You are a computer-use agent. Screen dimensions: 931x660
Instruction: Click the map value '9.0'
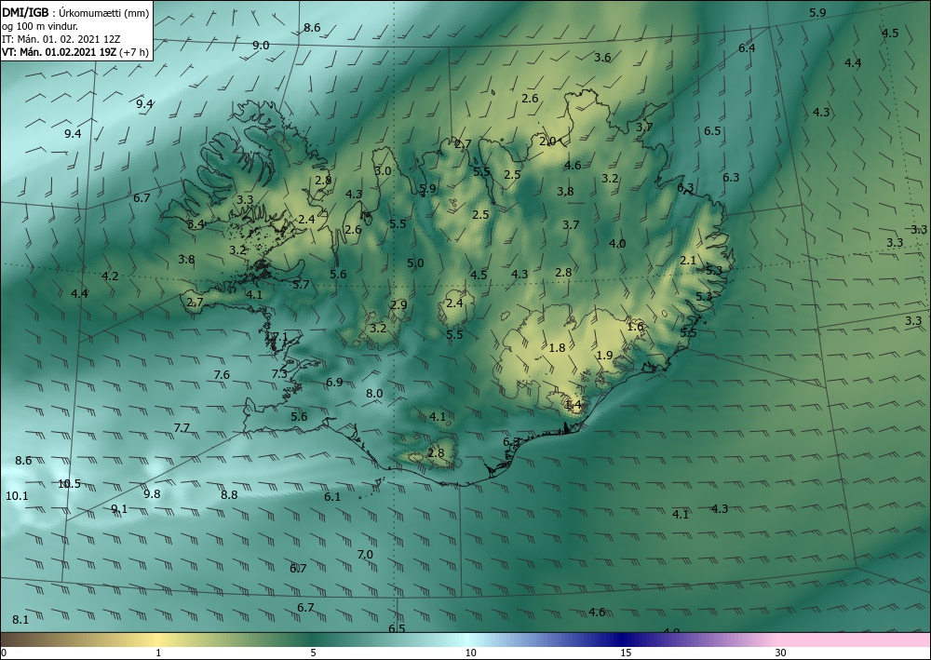point(261,45)
